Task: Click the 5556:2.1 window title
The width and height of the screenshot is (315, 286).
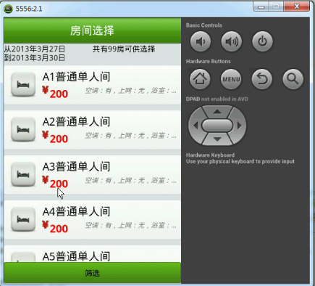Action: click(x=29, y=9)
